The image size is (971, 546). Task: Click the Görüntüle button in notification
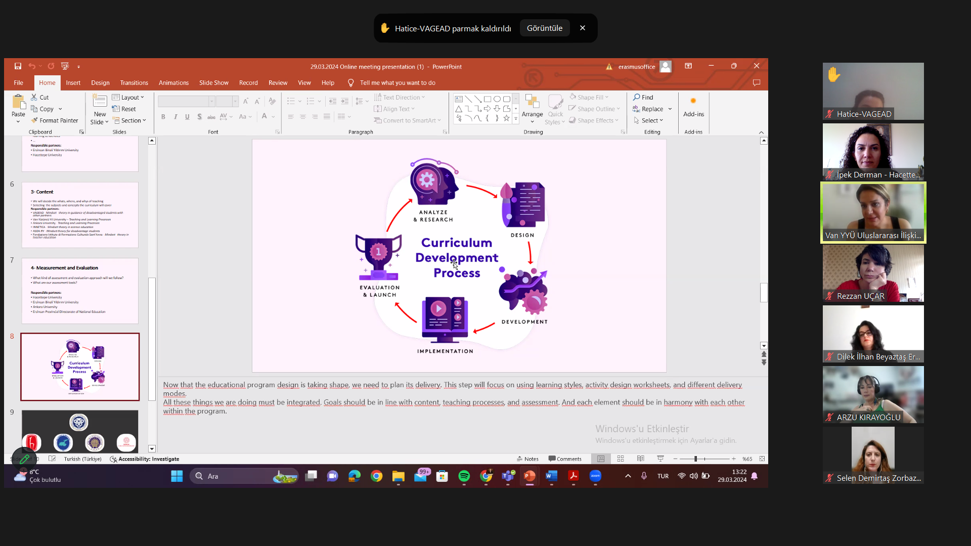544,28
